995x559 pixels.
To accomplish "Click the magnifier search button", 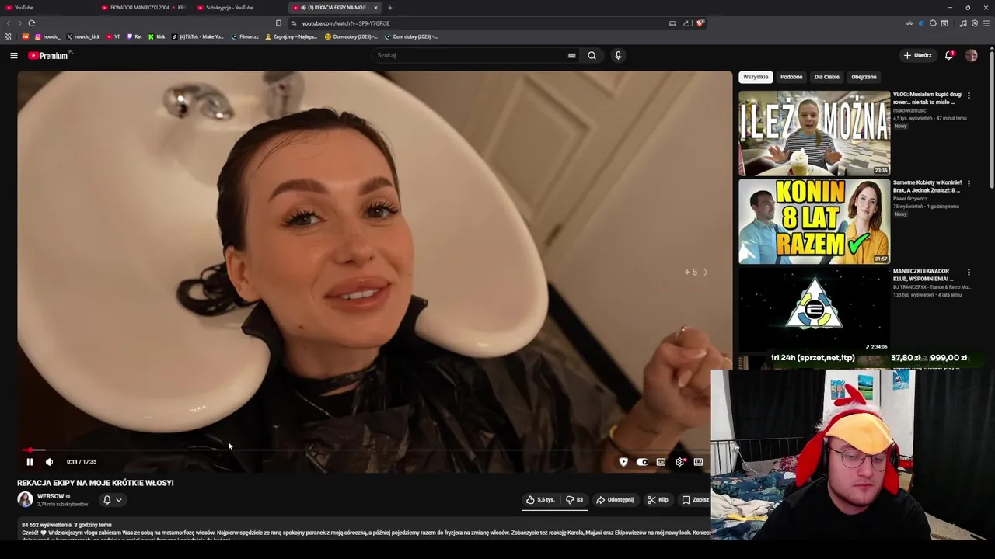I will coord(592,55).
